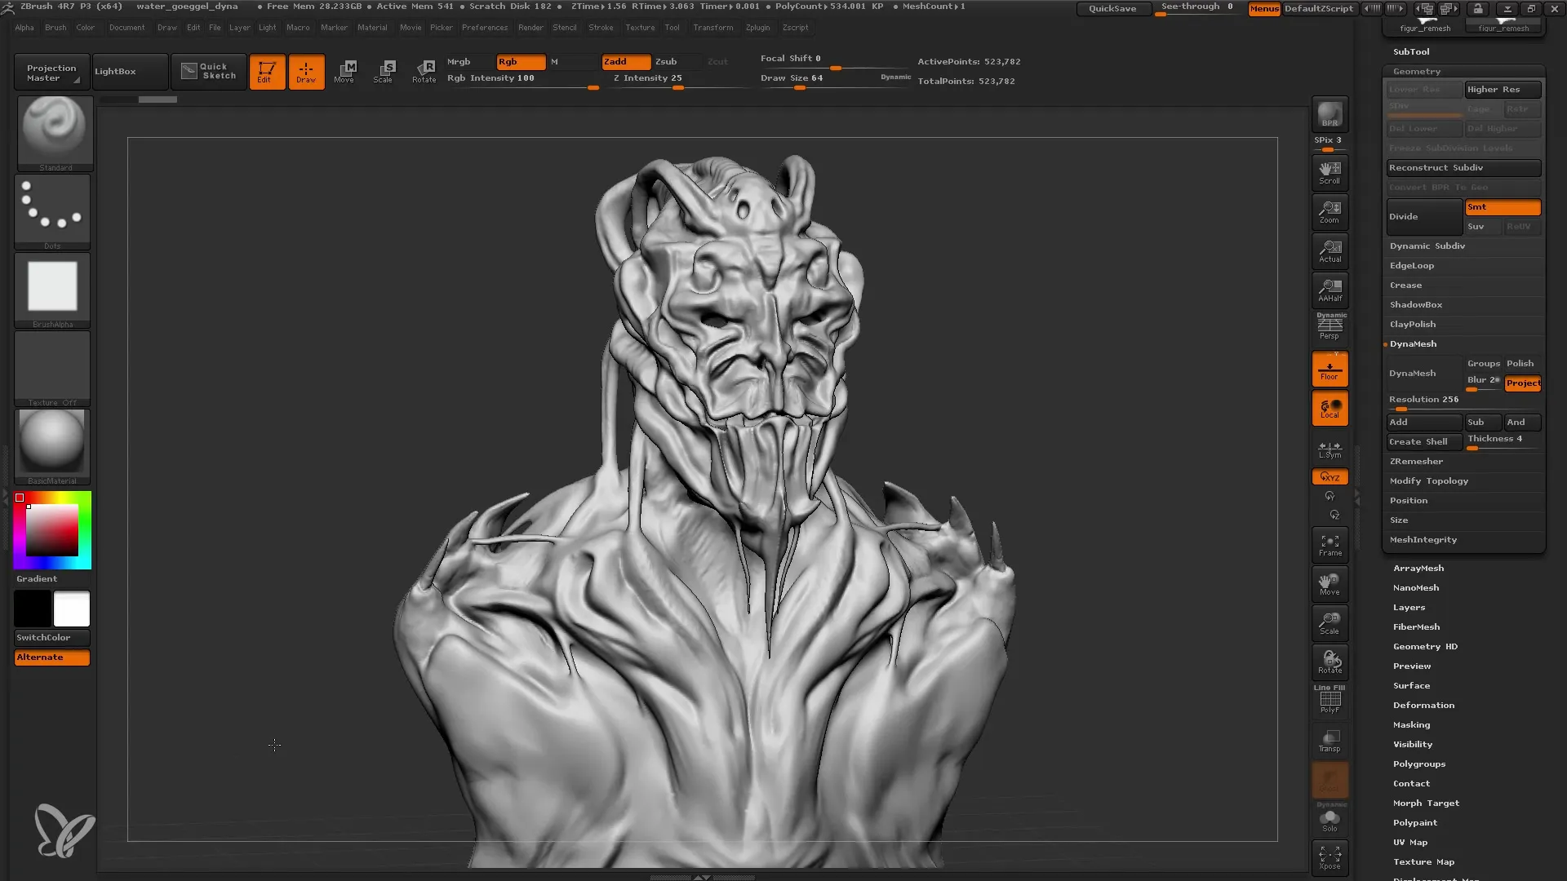Collapse the Geometry section

(x=1416, y=72)
